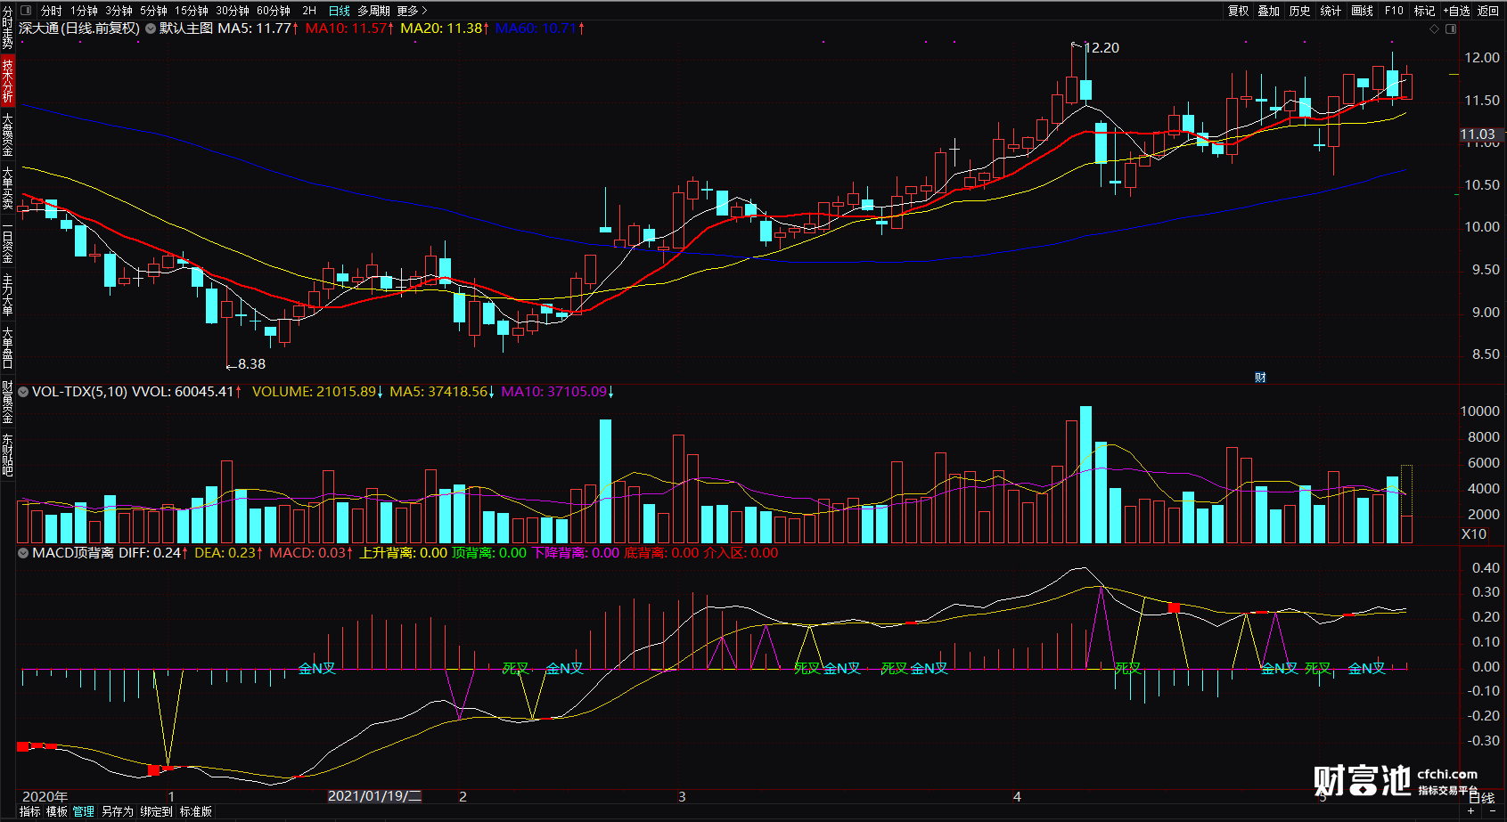Click the 另存为 bottom button
Screen dimensions: 1507x822
[117, 811]
